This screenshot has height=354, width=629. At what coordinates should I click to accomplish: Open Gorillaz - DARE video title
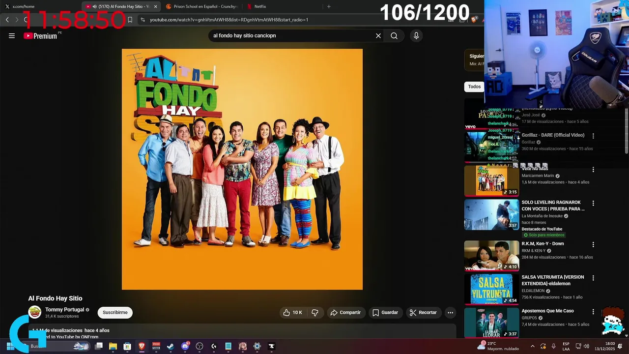[x=553, y=135]
